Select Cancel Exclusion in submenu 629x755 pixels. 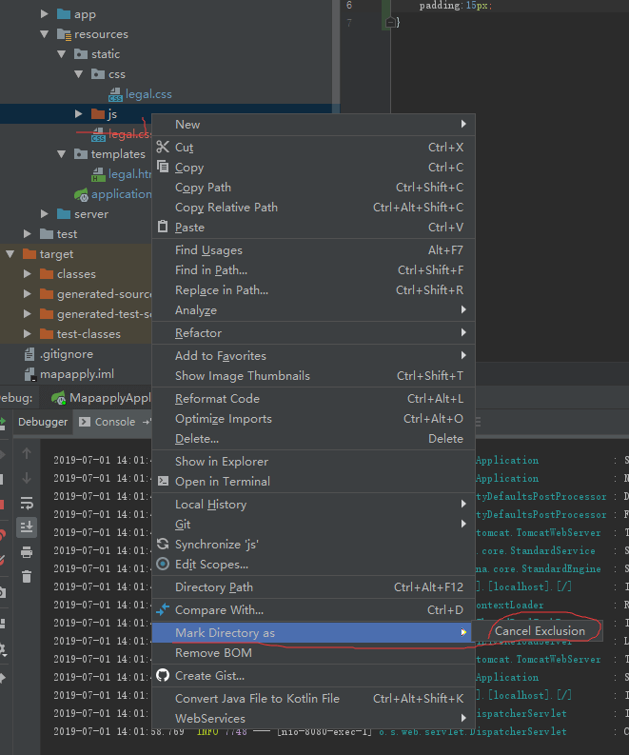click(540, 631)
